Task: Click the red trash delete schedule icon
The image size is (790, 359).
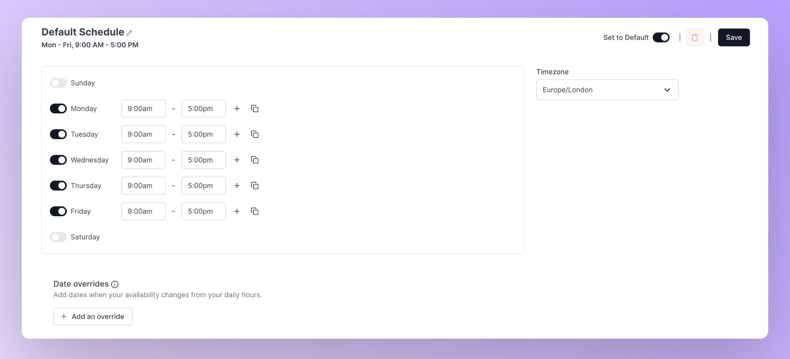Action: [x=695, y=37]
